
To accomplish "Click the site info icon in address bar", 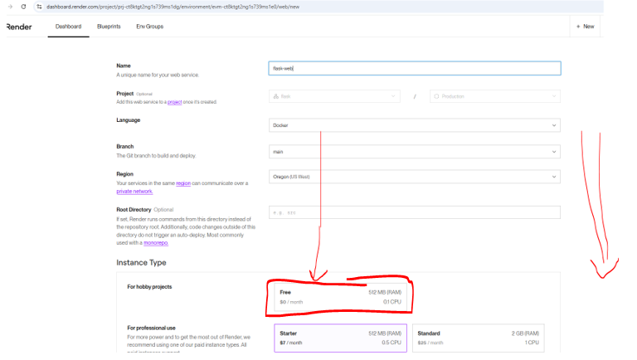I will (x=38, y=7).
